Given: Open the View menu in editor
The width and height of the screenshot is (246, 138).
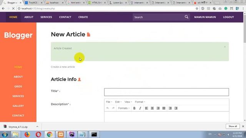Looking at the screenshot, I should (x=128, y=102).
